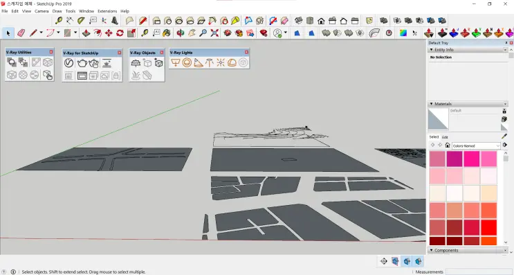The height and width of the screenshot is (275, 514).
Task: Expand the Components panel
Action: coord(432,250)
